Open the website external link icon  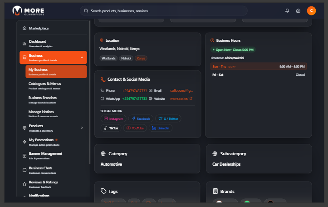click(191, 99)
